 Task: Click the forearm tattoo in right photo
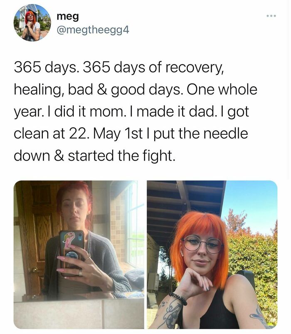point(171,314)
